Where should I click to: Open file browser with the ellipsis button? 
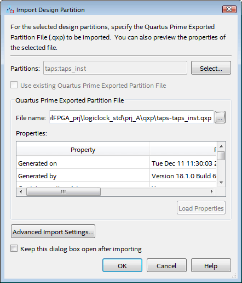(220, 117)
